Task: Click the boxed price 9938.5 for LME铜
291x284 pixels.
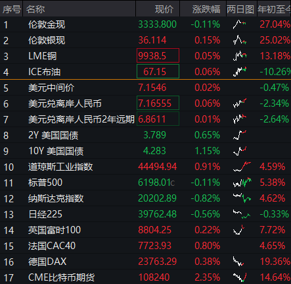Action: (158, 55)
